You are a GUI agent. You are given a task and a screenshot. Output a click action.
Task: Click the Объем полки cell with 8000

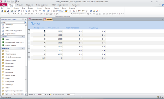(x=54, y=54)
